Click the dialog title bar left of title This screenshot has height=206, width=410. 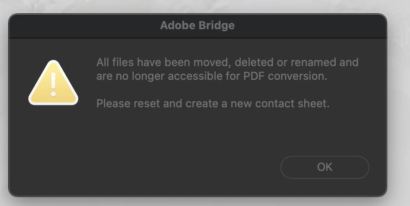[x=86, y=25]
